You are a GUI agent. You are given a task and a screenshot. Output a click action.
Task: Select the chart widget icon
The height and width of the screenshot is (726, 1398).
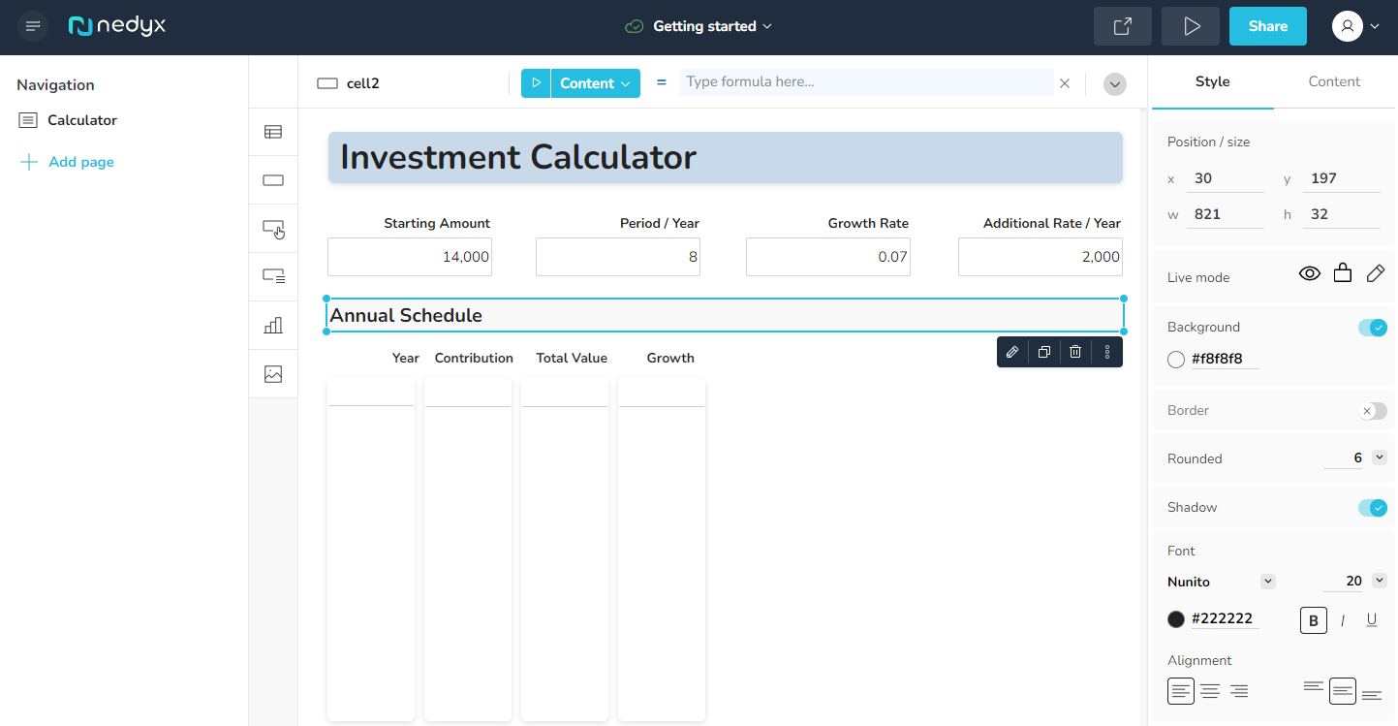point(273,326)
